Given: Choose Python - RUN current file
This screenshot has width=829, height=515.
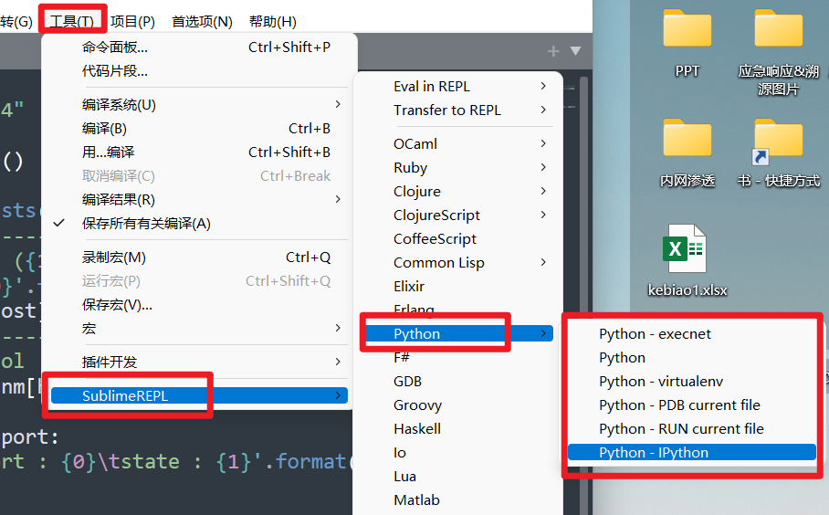Looking at the screenshot, I should point(691,429).
